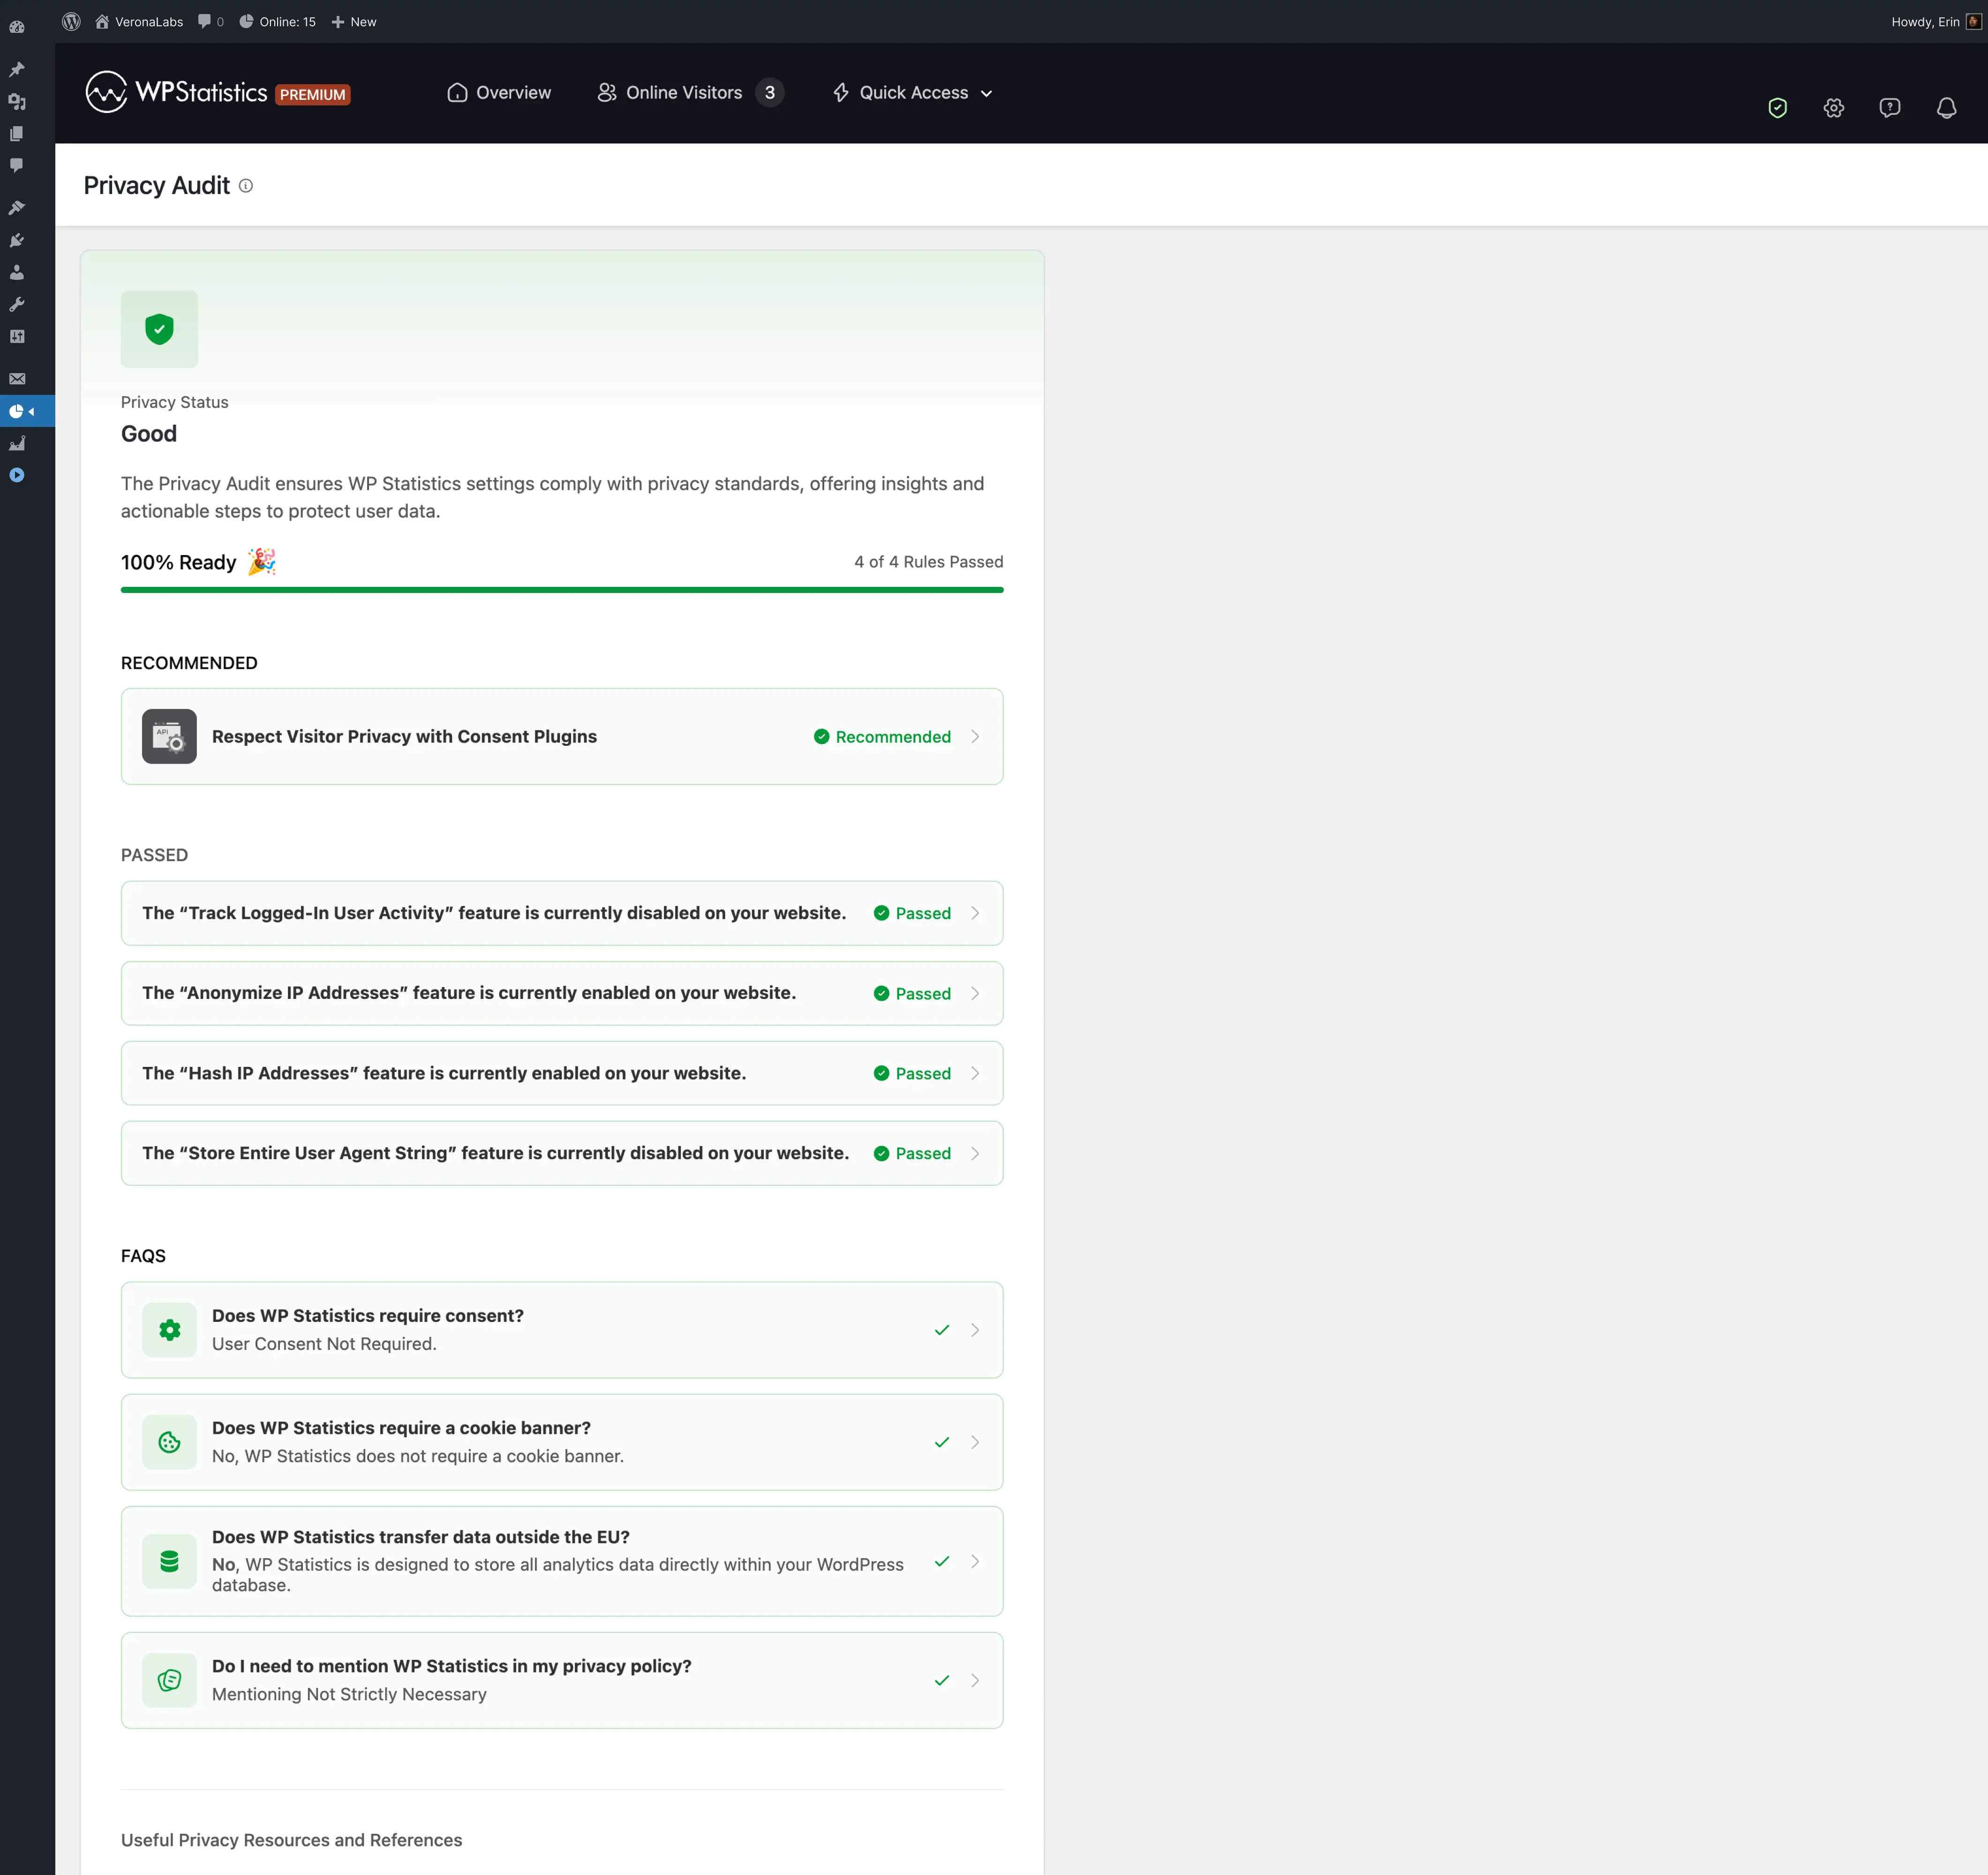Open the Online Visitors menu item

(684, 93)
